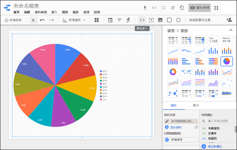The width and height of the screenshot is (237, 150).
Task: Make a copy of report icon
Action: point(182,8)
